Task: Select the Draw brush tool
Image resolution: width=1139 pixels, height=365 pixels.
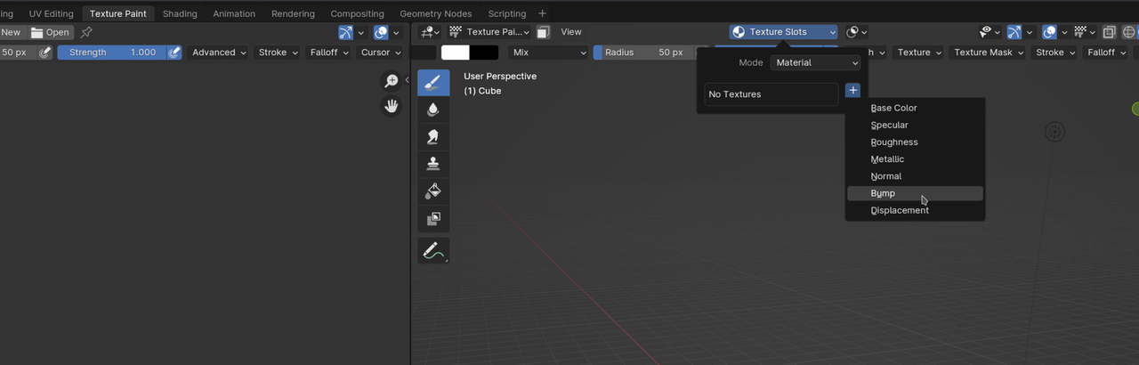Action: (x=433, y=83)
